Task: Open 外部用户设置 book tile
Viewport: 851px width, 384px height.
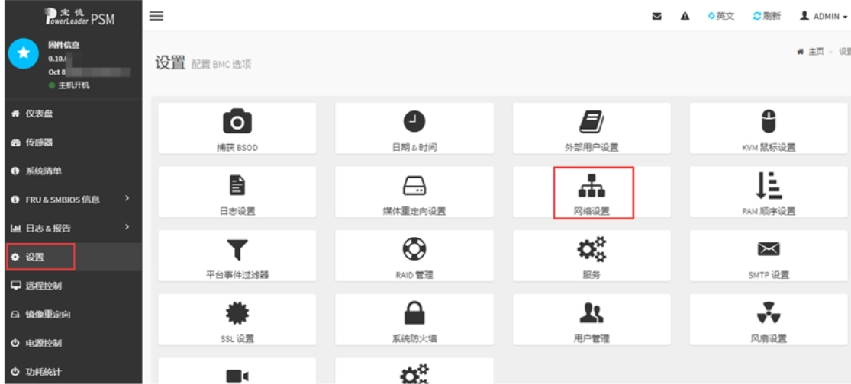Action: click(x=592, y=128)
